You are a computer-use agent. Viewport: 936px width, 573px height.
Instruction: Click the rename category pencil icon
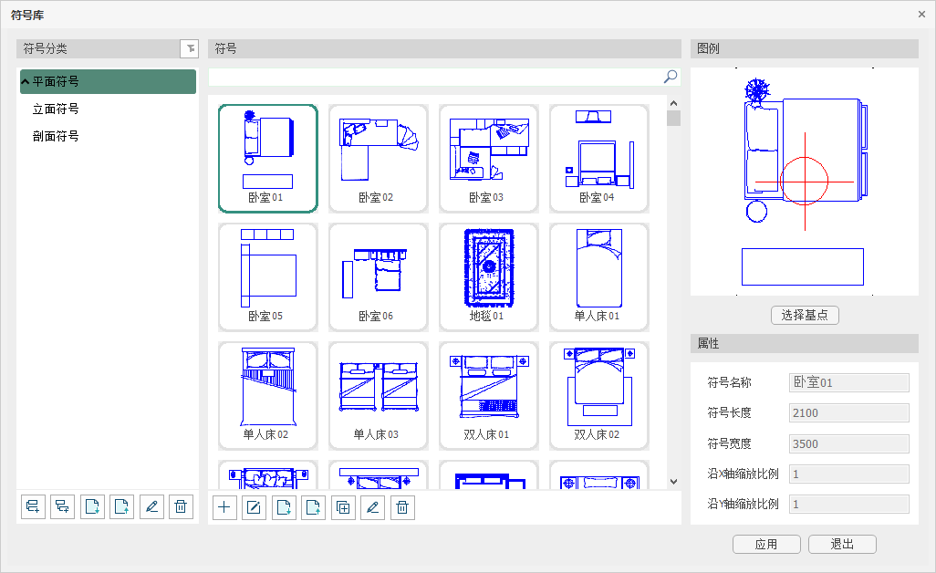152,506
